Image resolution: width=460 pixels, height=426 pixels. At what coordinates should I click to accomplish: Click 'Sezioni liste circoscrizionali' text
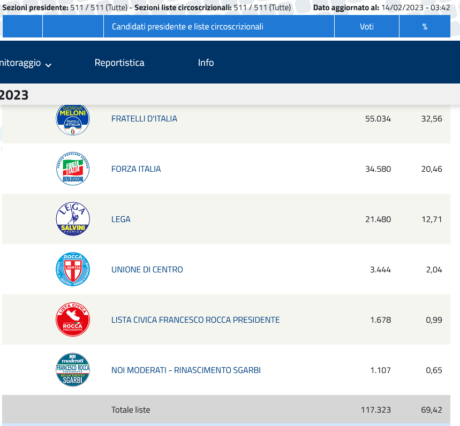[x=183, y=7]
